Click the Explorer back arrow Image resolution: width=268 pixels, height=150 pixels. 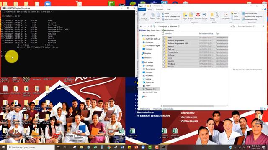coord(141,26)
